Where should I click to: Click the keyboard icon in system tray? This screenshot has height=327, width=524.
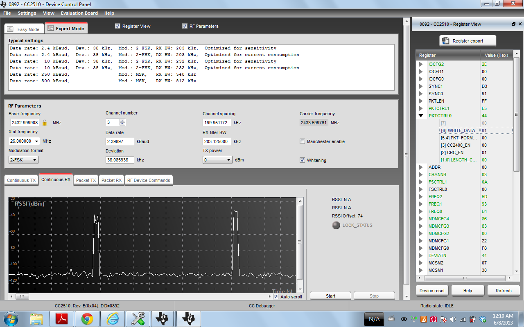click(x=391, y=319)
